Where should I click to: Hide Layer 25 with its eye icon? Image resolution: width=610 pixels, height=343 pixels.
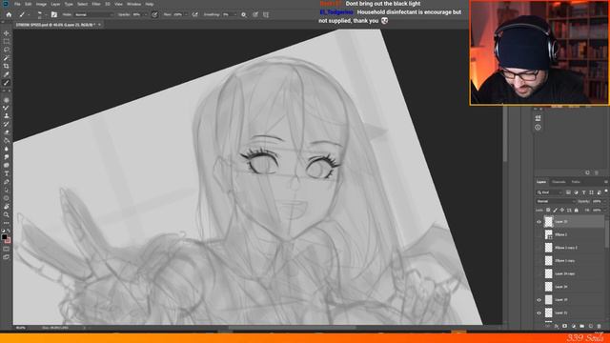[539, 222]
